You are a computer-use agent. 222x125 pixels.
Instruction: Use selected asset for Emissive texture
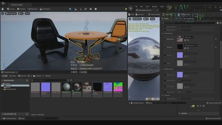(185, 48)
